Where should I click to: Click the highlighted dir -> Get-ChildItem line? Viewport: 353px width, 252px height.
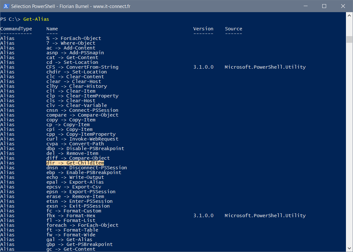(x=75, y=163)
